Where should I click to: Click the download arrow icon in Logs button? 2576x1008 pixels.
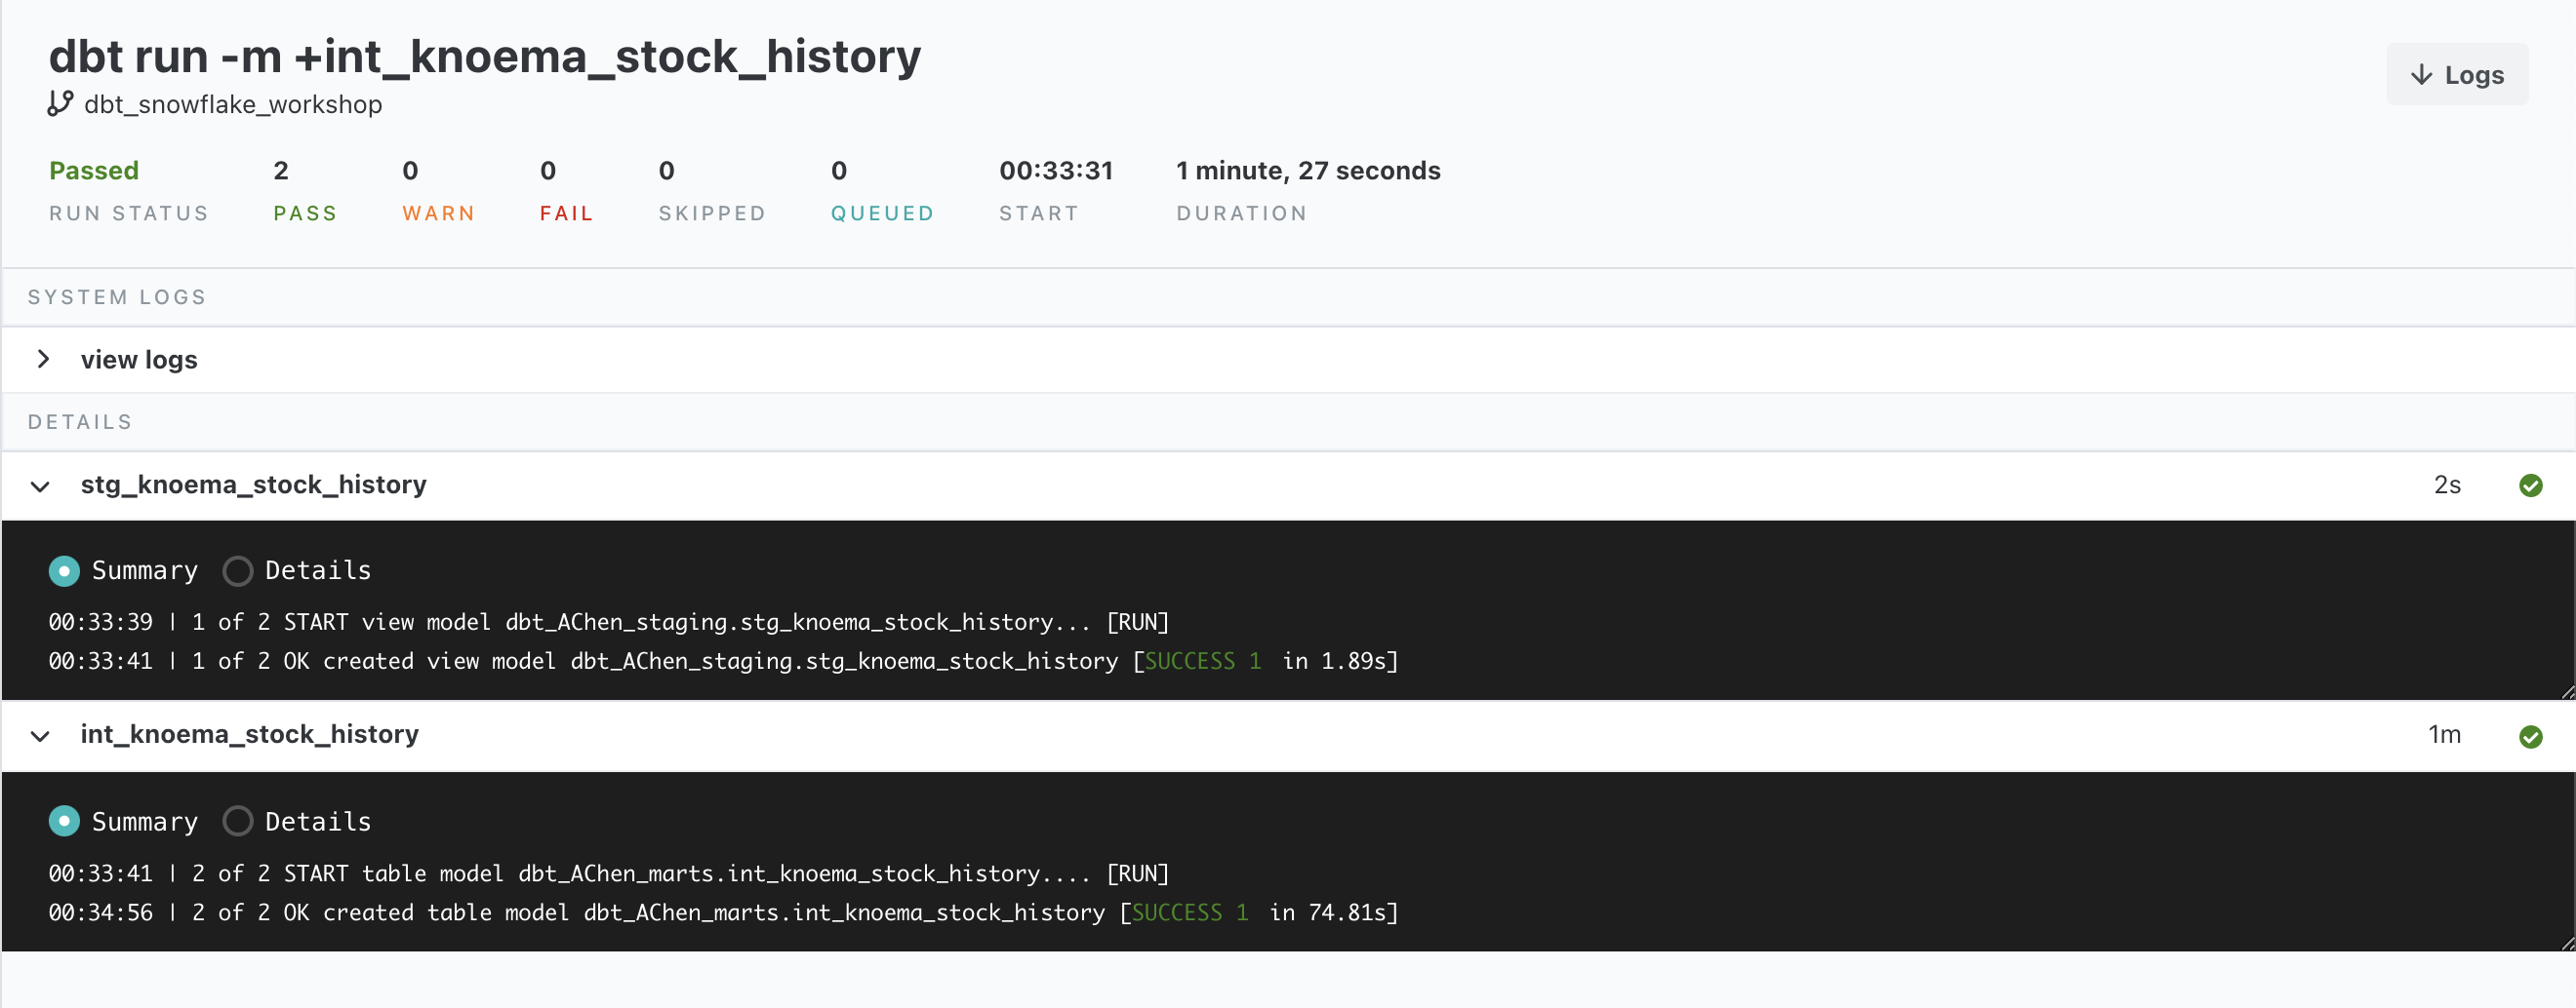[x=2421, y=75]
